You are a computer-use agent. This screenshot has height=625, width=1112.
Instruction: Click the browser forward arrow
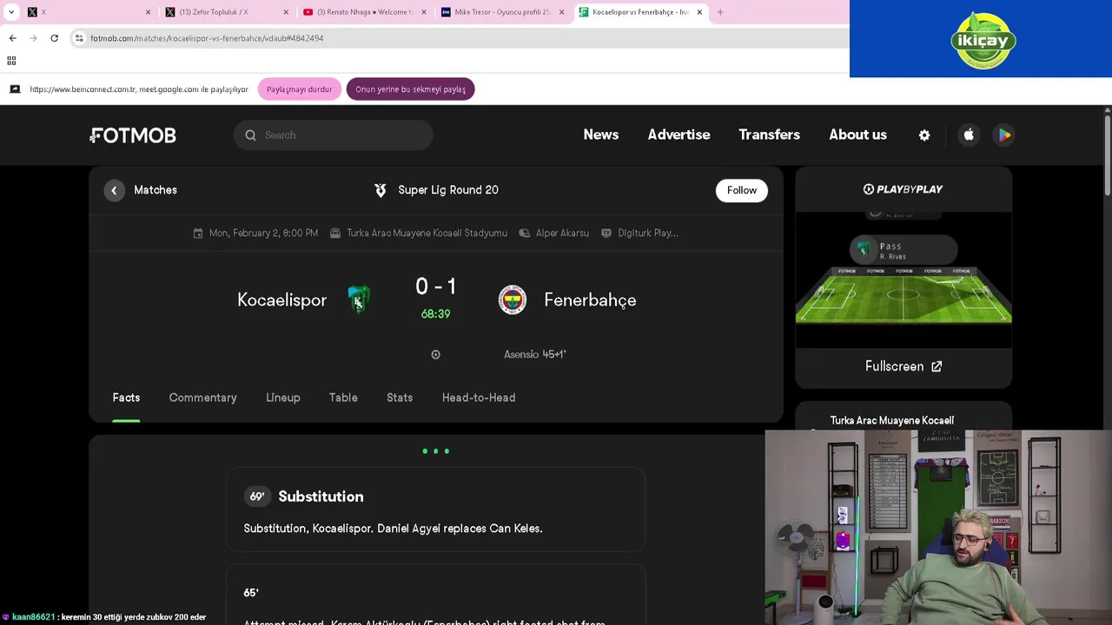tap(33, 38)
